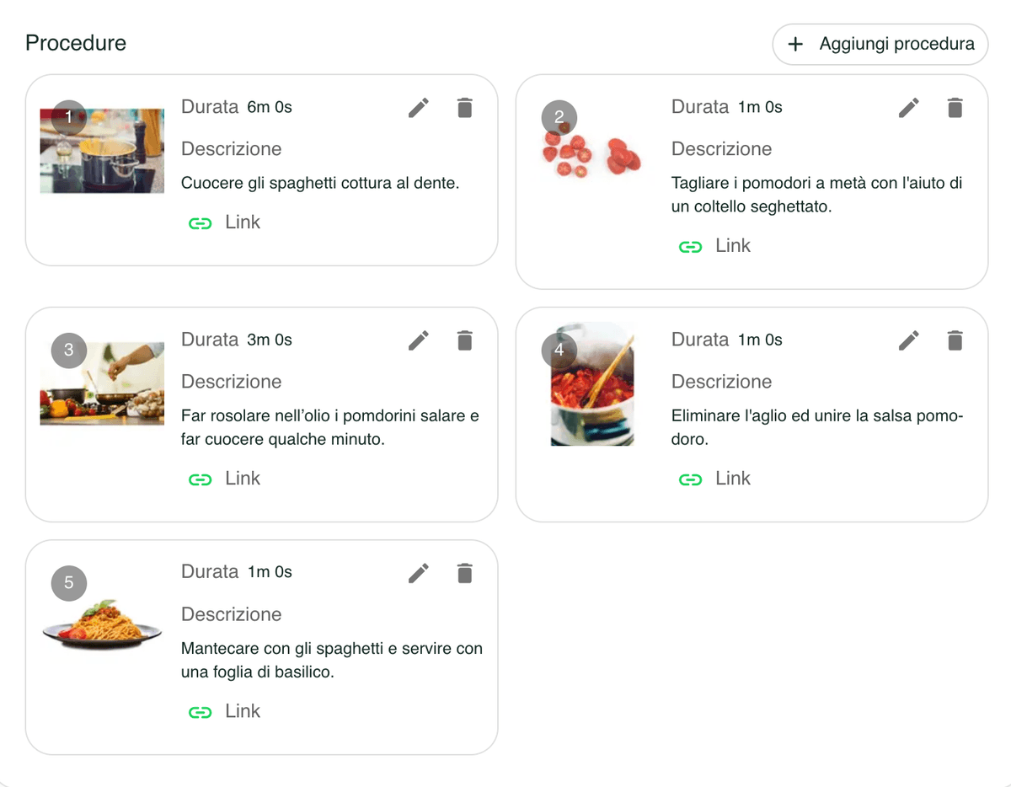Edit step 4 with pencil icon
The image size is (1011, 787).
click(x=909, y=340)
